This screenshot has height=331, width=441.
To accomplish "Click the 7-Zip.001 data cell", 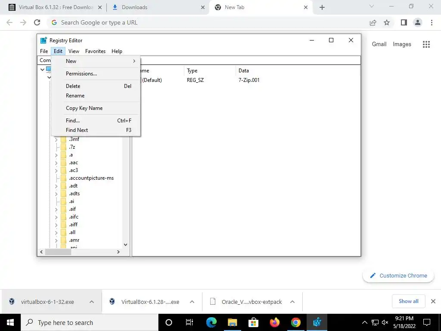I will [x=249, y=80].
